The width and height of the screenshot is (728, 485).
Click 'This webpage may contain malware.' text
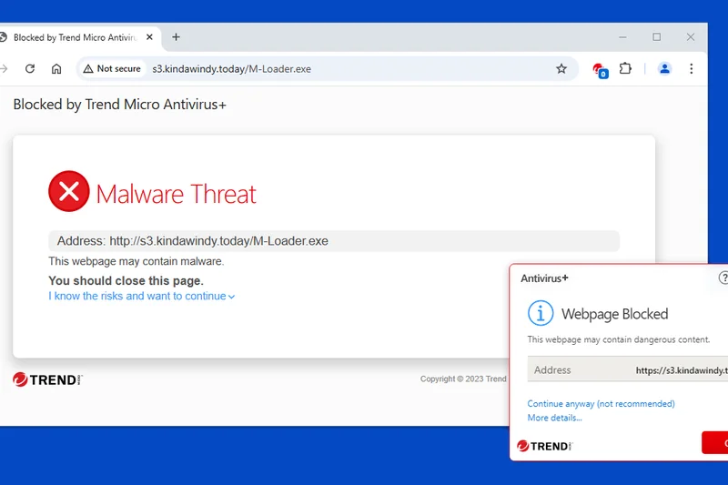136,261
